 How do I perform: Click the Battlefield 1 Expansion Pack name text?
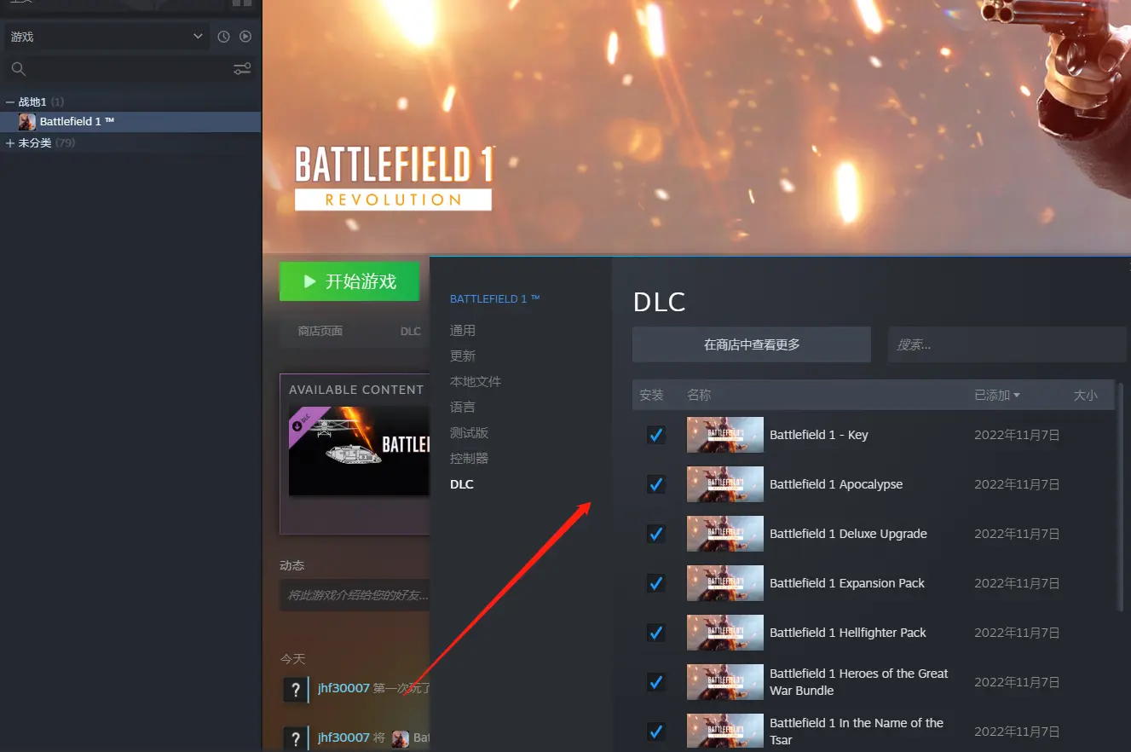click(847, 583)
